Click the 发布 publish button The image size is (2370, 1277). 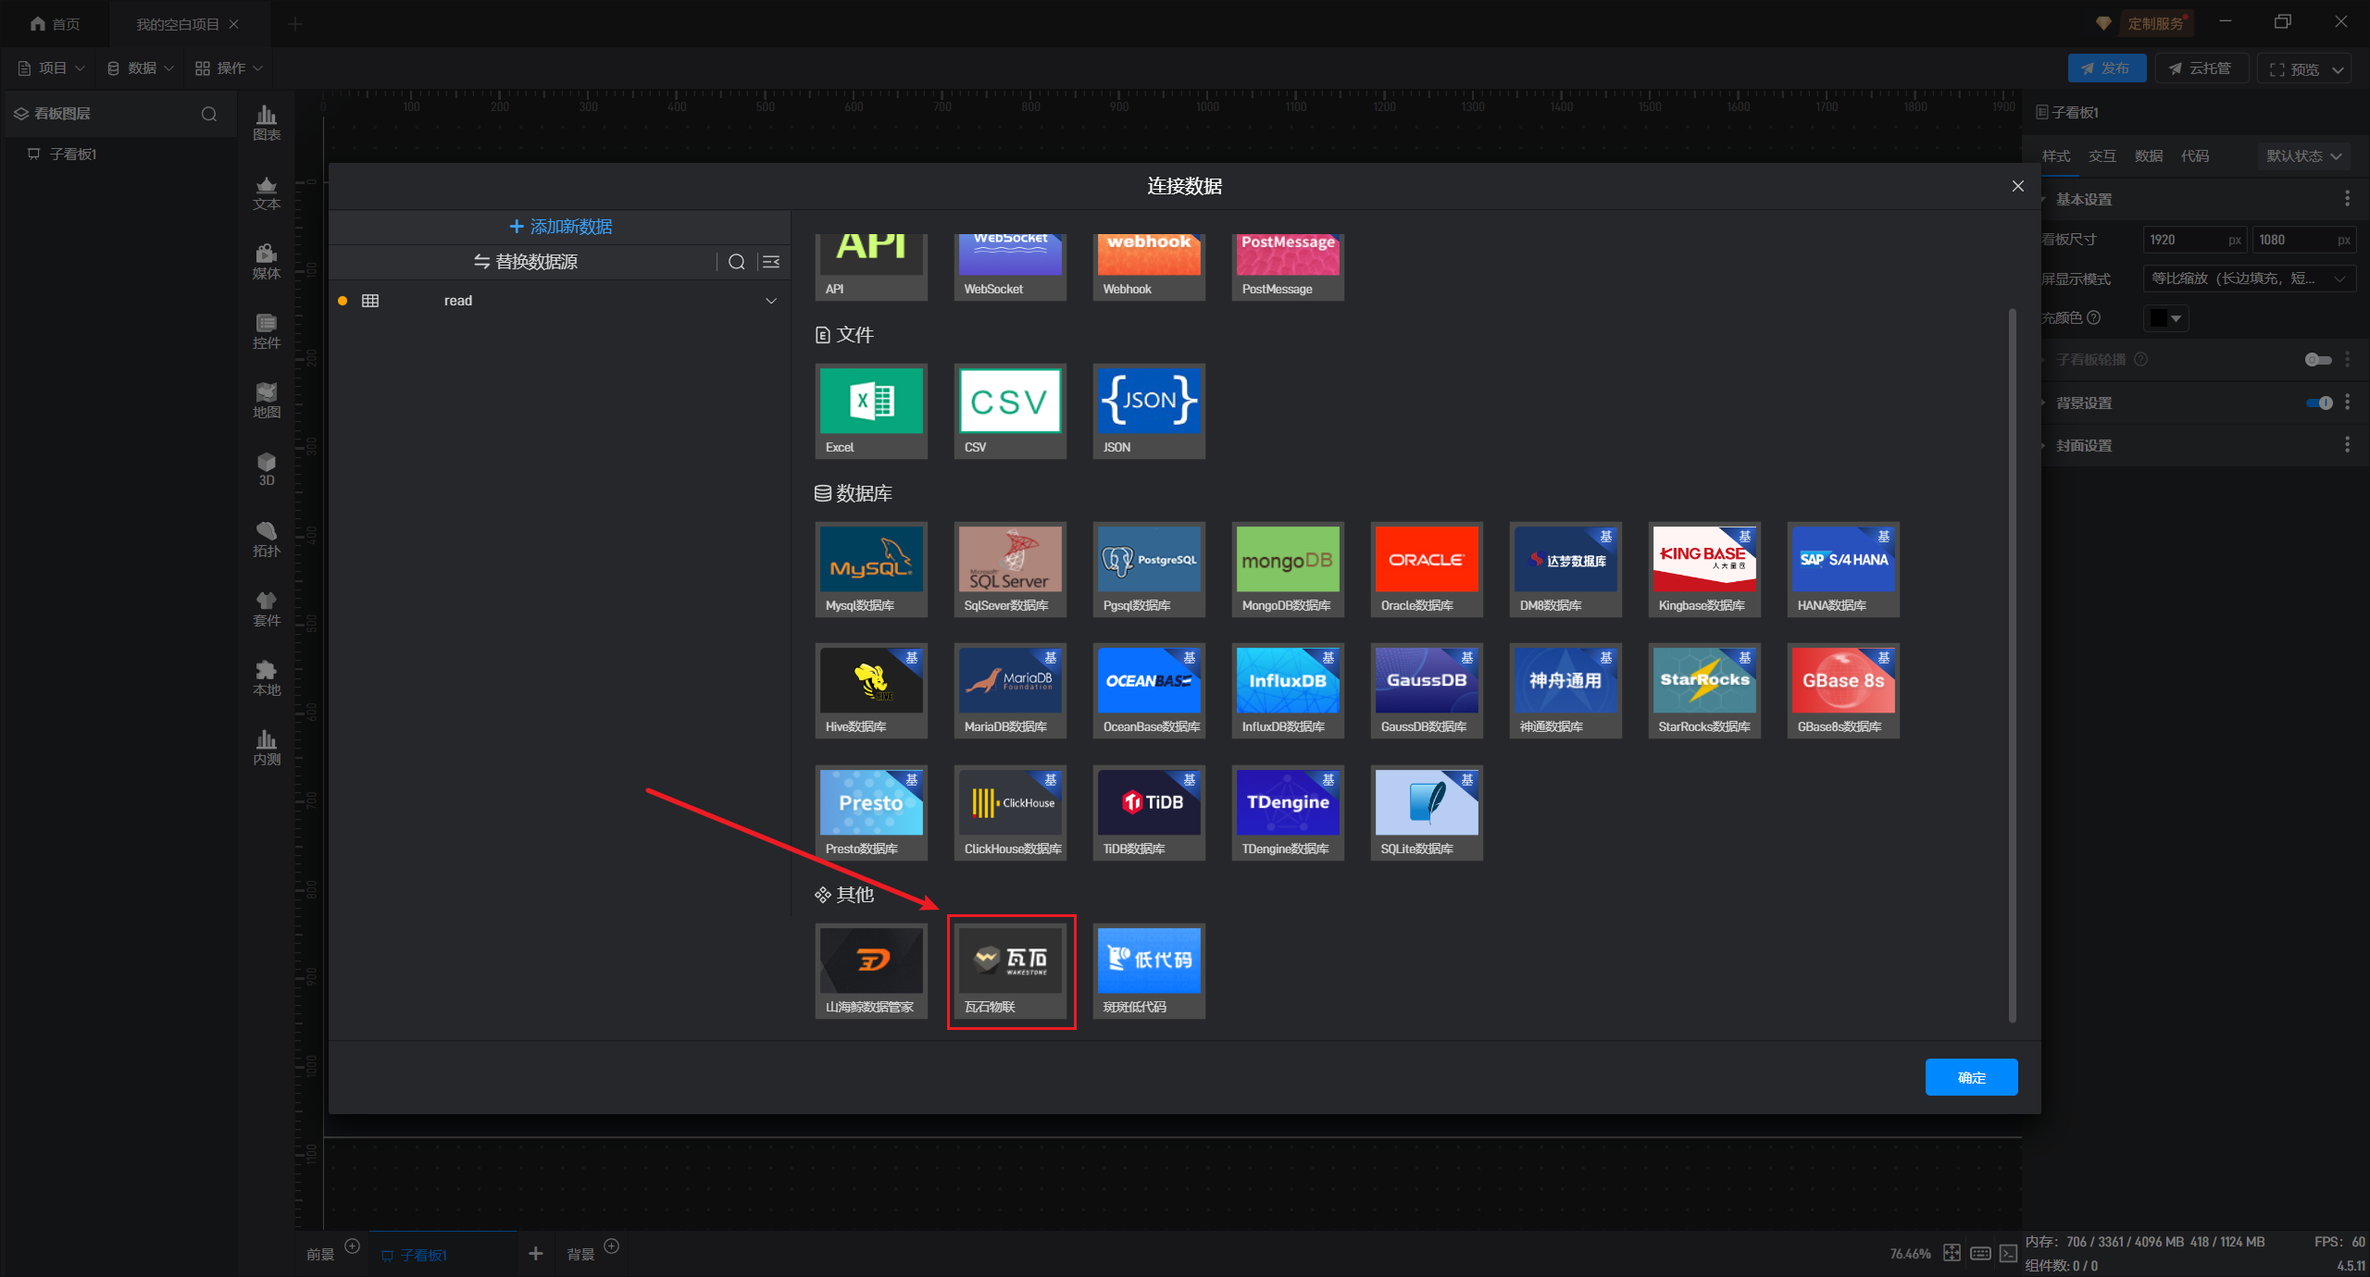(x=2107, y=68)
